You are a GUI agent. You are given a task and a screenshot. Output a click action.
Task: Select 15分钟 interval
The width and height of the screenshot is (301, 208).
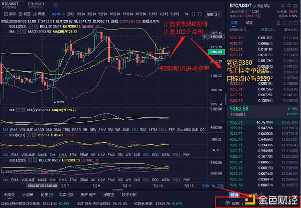127,14
